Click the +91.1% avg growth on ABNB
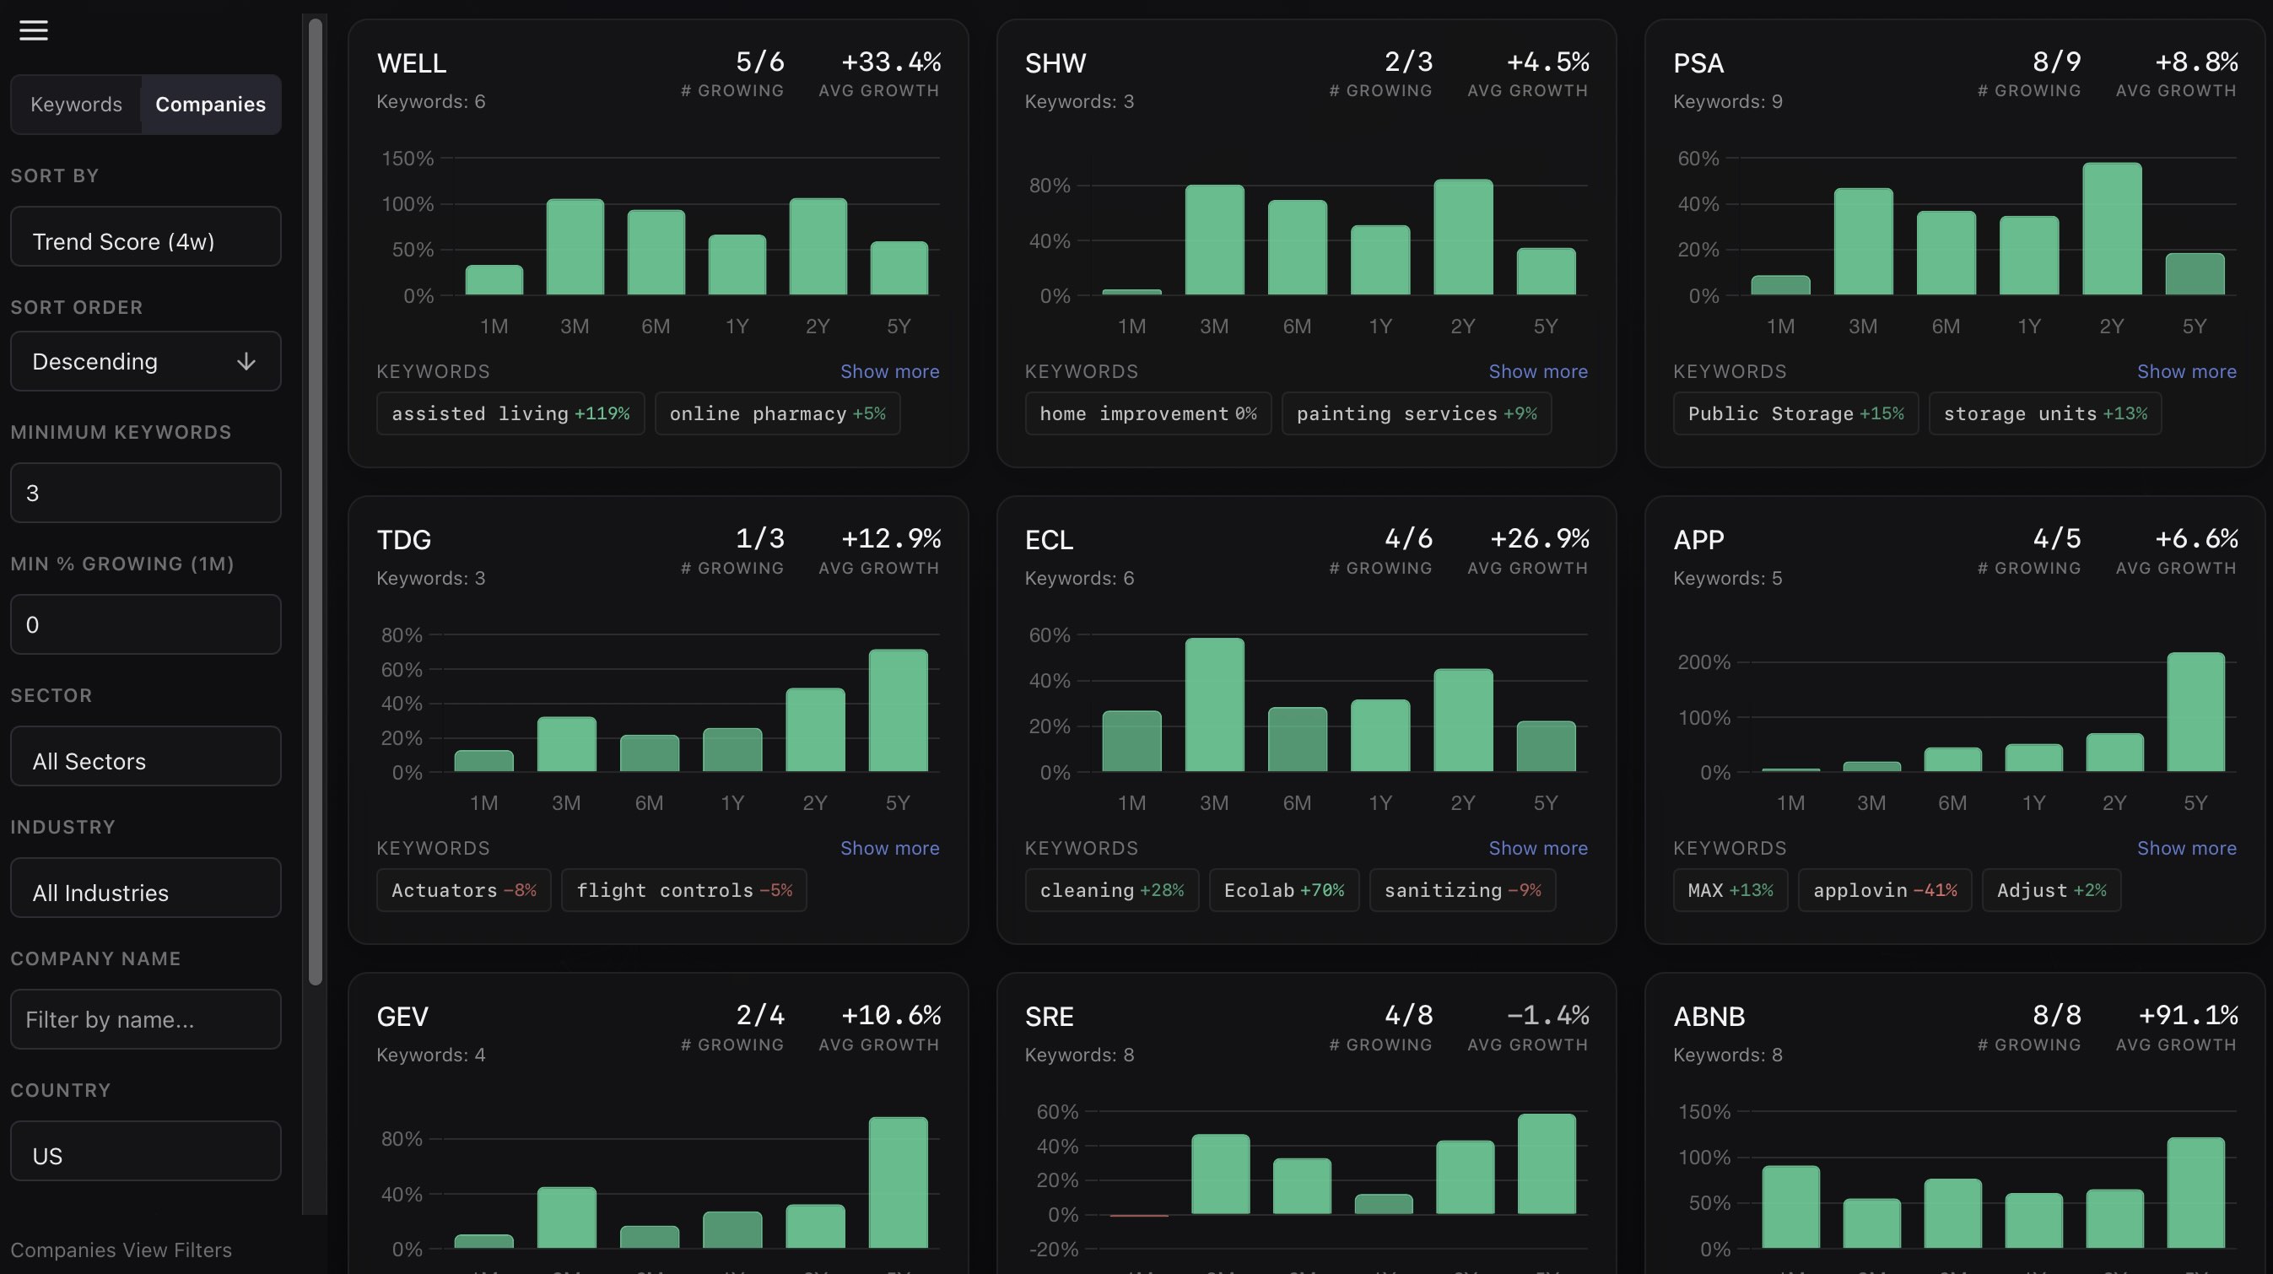This screenshot has width=2273, height=1274. click(2189, 1015)
